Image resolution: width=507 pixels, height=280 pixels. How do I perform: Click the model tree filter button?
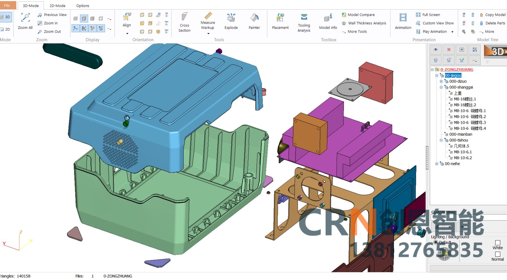coord(449,60)
